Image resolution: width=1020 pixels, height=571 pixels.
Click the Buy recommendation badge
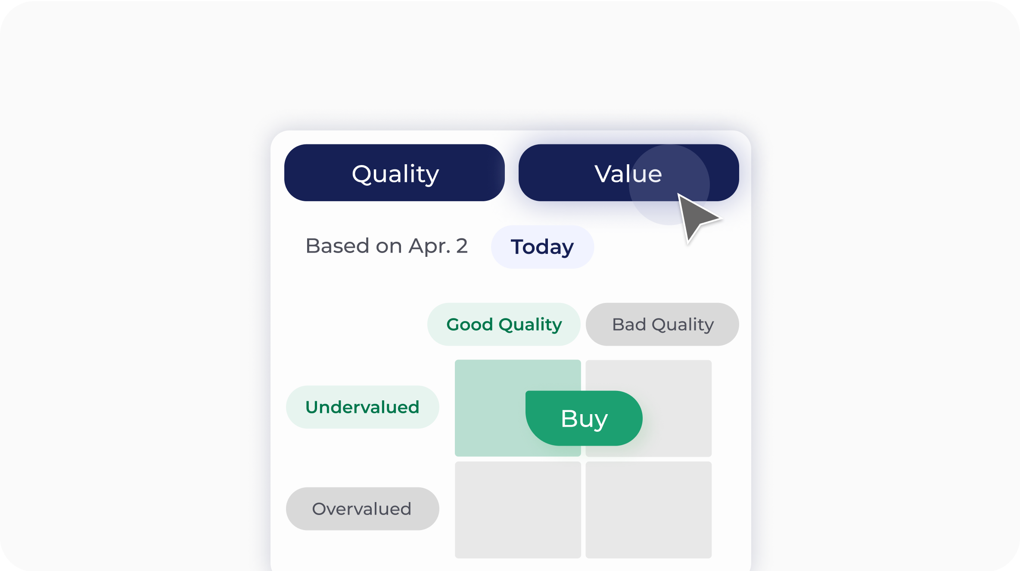584,417
